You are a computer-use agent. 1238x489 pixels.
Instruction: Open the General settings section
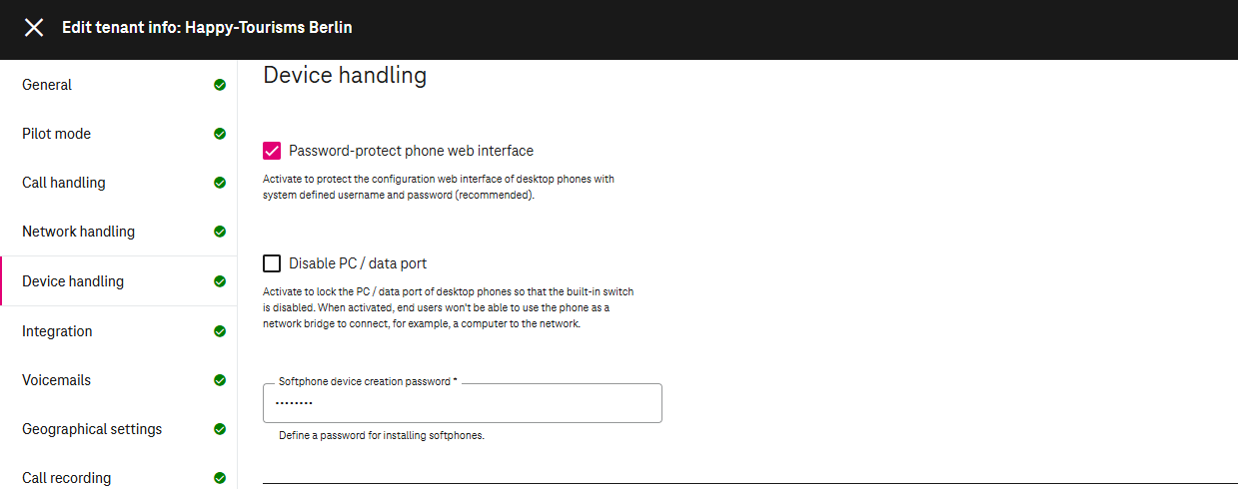tap(47, 85)
